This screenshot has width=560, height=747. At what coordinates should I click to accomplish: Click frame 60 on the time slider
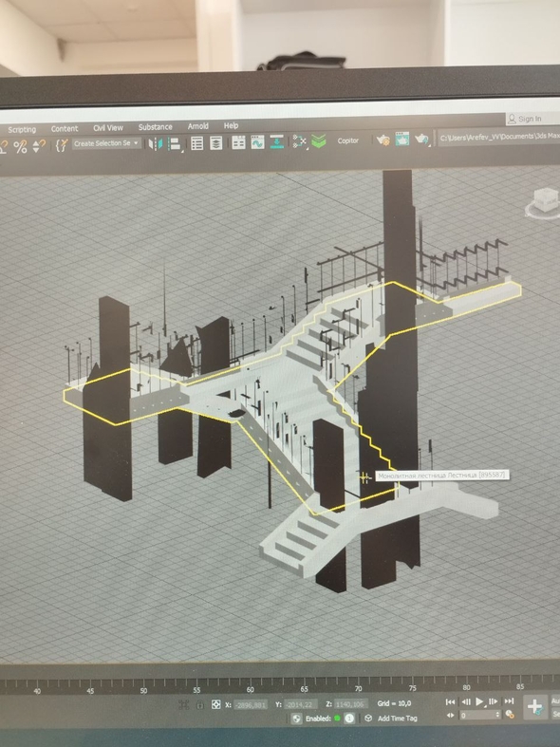(251, 685)
